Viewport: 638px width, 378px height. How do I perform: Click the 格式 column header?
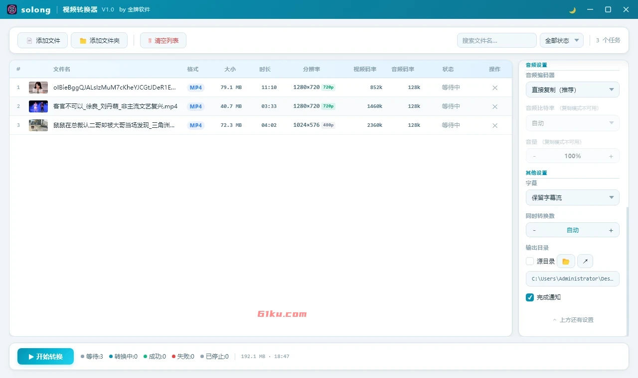pos(193,69)
